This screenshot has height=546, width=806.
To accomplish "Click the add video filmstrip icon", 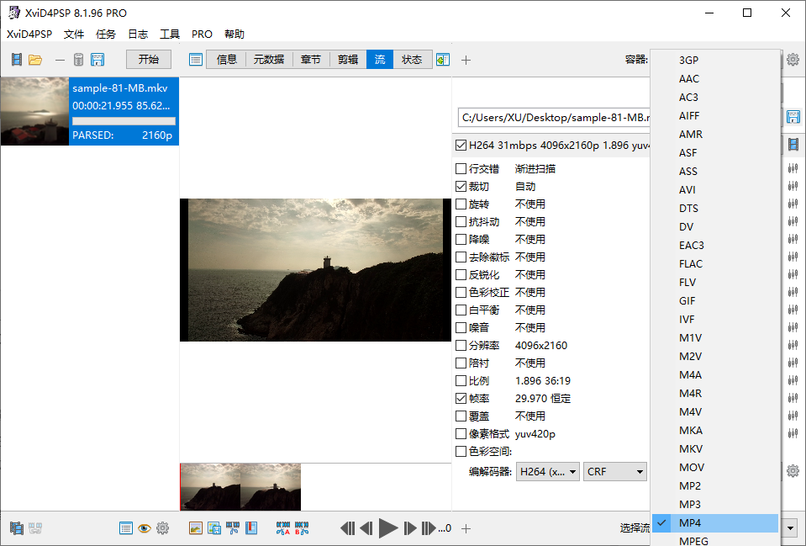I will pos(17,60).
